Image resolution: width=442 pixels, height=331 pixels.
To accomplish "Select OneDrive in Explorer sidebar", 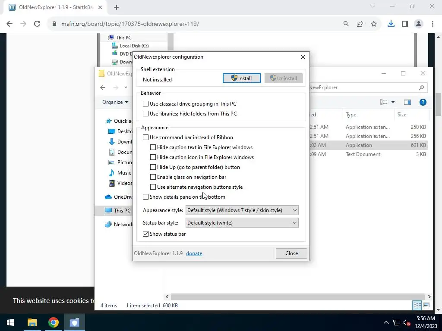I will [118, 197].
